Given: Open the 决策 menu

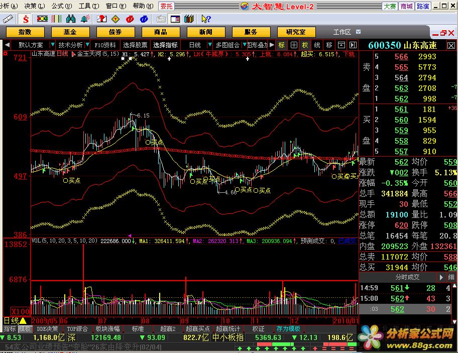Looking at the screenshot, I should (35, 6).
